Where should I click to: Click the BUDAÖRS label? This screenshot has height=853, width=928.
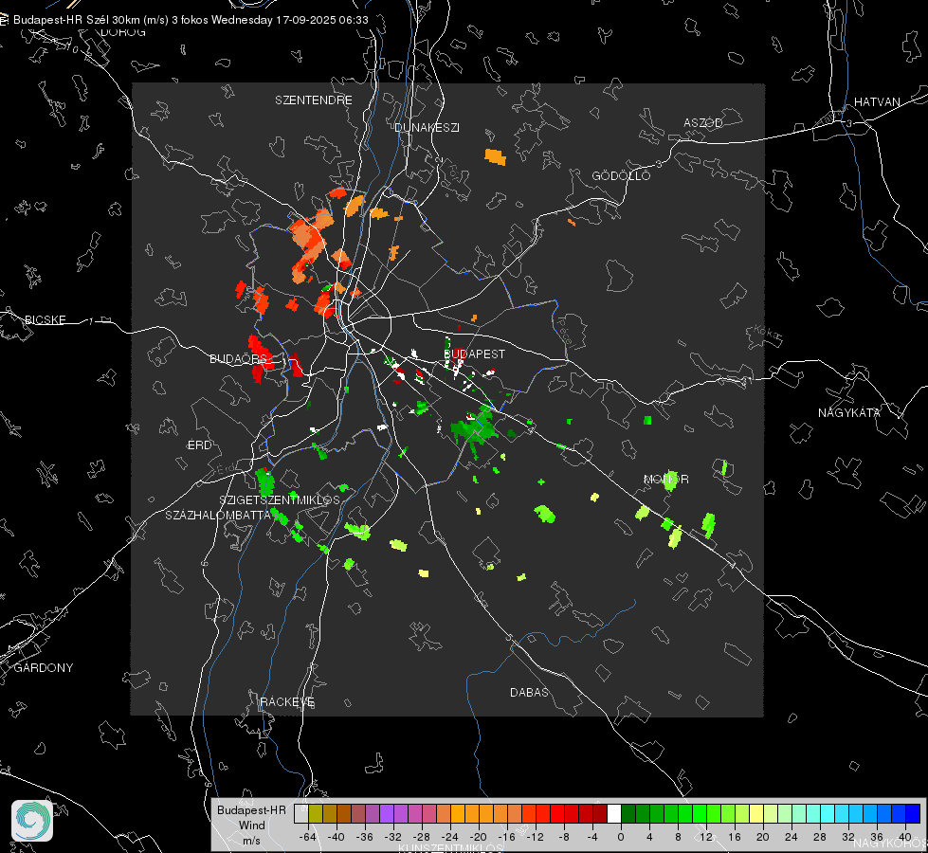point(238,358)
